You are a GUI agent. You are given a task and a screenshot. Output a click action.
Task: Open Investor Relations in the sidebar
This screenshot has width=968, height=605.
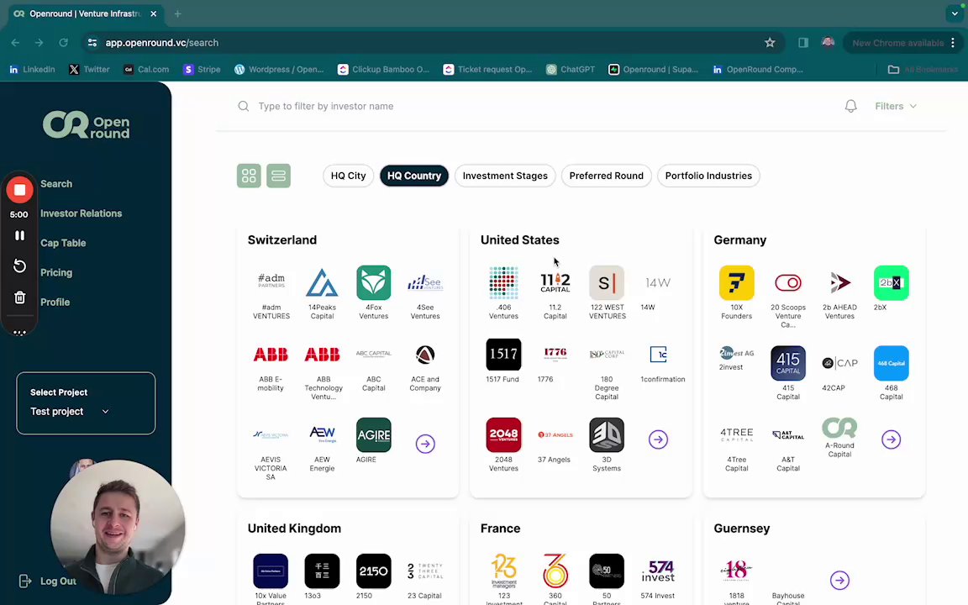(81, 213)
